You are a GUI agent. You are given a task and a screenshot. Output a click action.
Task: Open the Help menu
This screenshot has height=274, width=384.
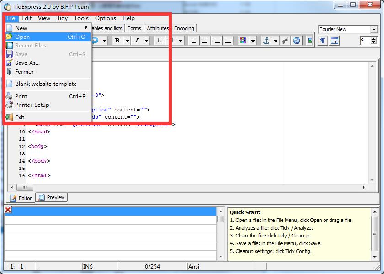(128, 18)
